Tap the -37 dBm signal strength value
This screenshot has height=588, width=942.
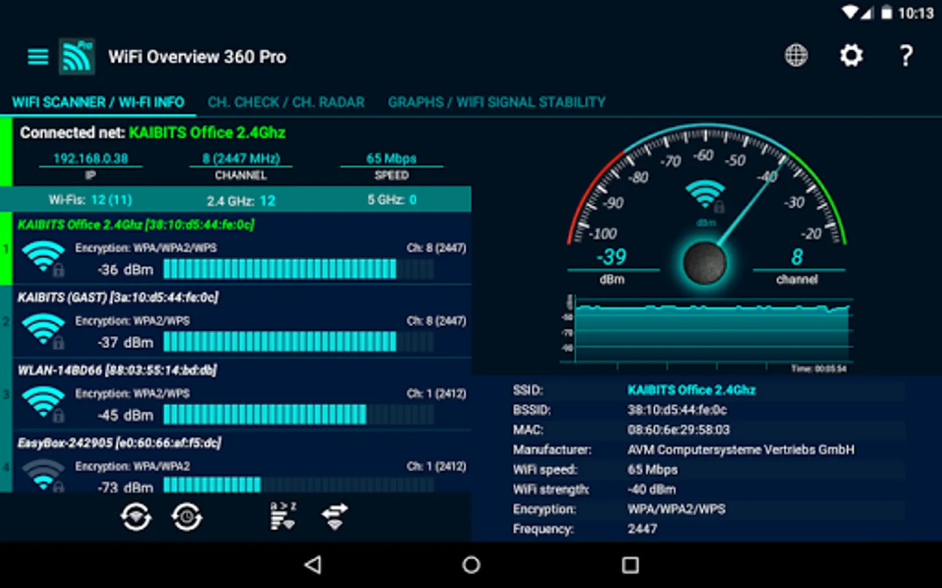(x=125, y=342)
